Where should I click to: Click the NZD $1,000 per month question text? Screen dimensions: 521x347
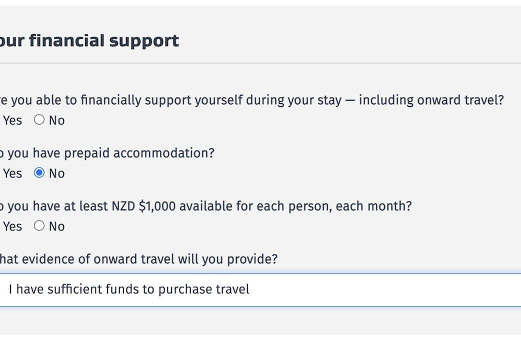[205, 206]
